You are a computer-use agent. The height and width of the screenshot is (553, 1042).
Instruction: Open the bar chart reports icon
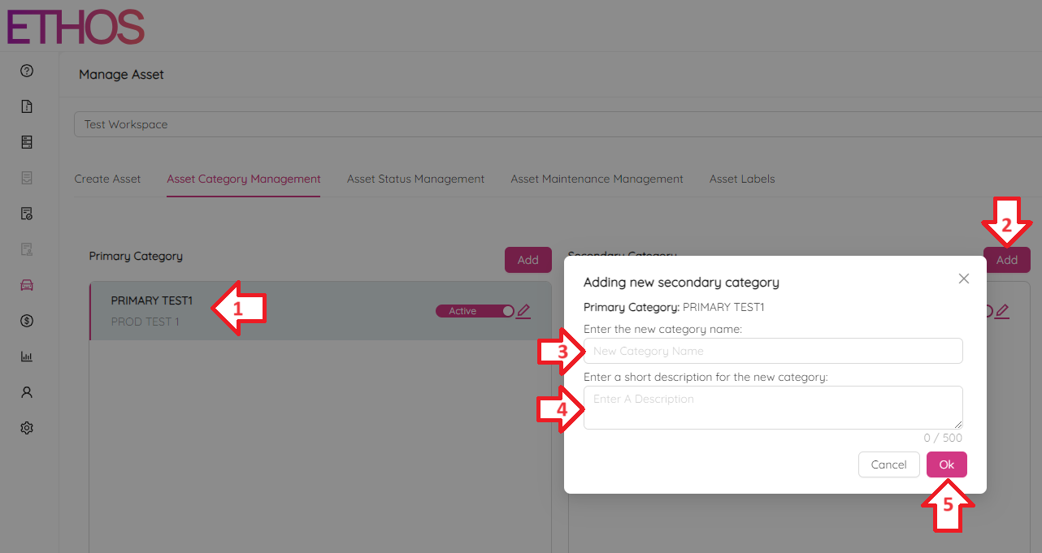click(27, 356)
